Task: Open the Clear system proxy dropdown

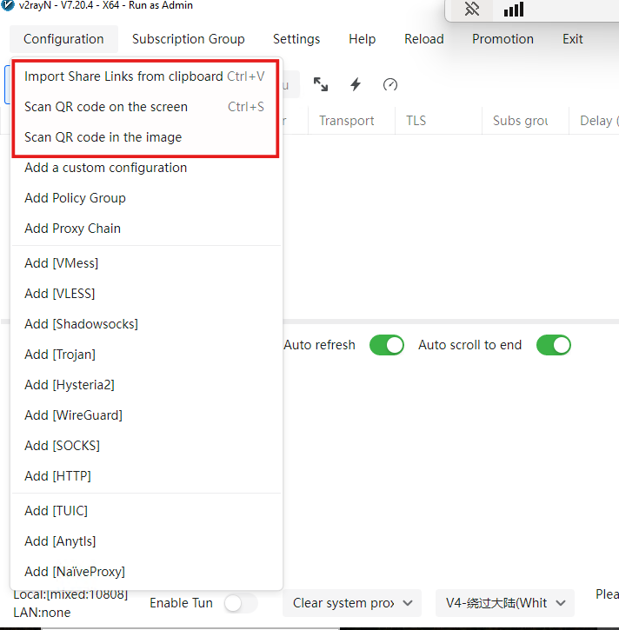Action: [352, 603]
